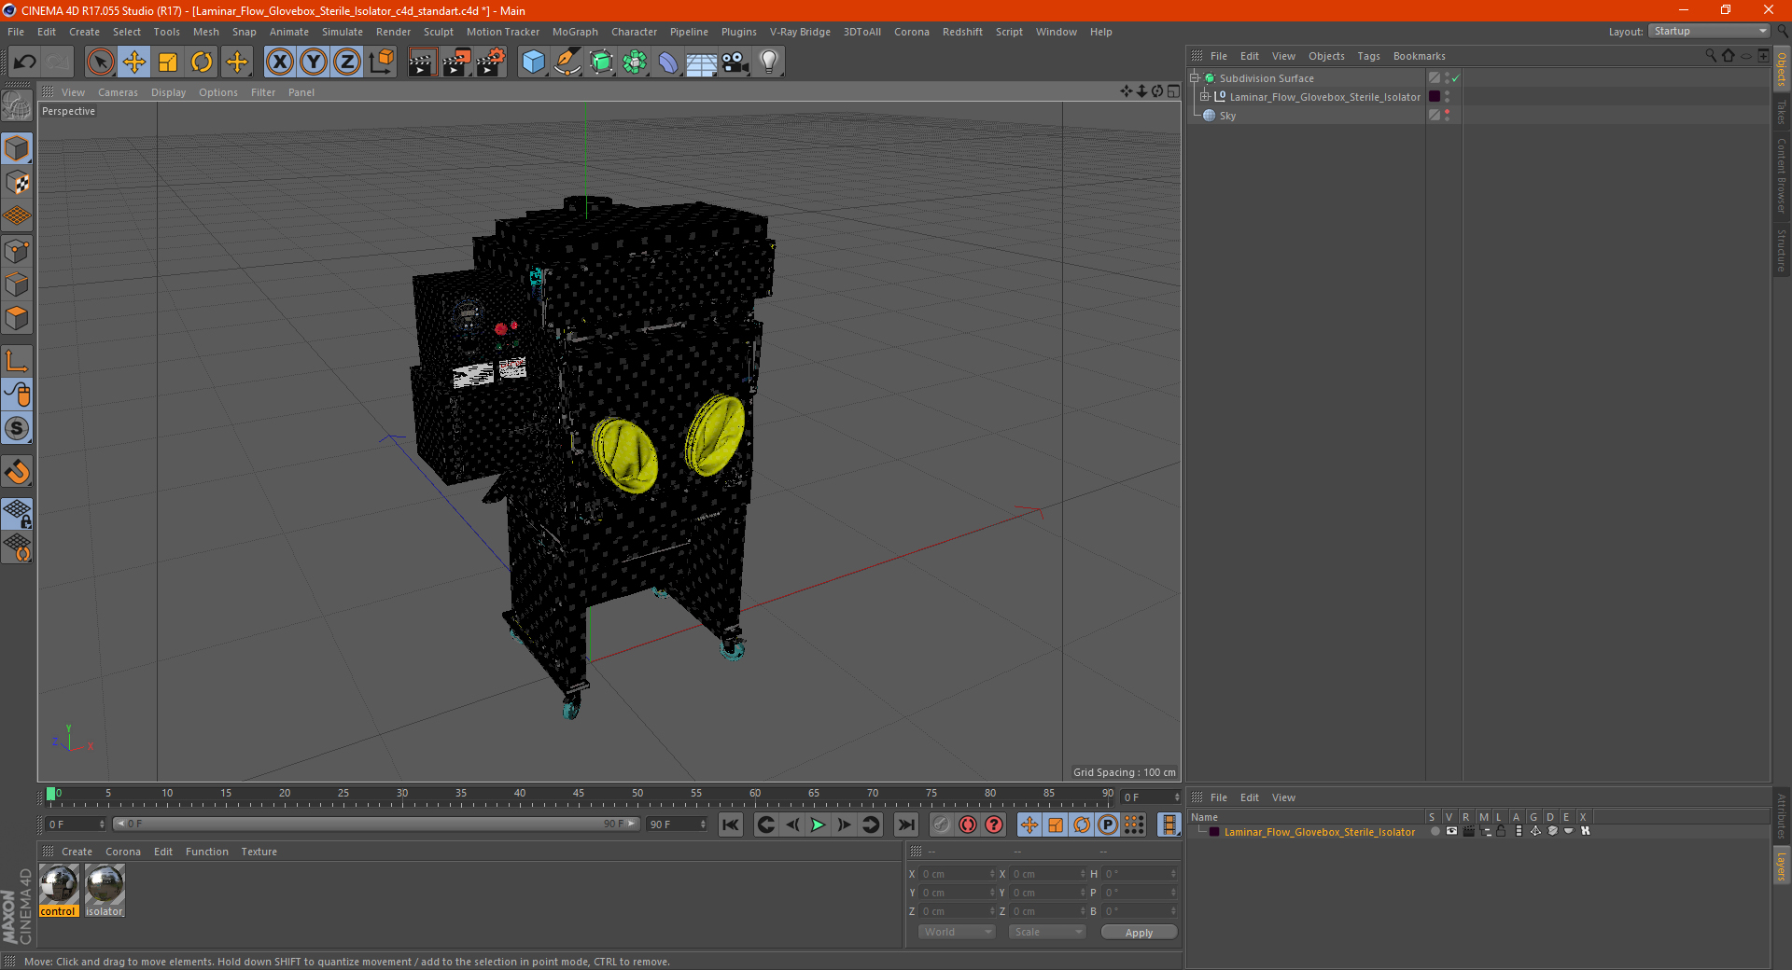Image resolution: width=1792 pixels, height=970 pixels.
Task: Select the isolator material thumbnail
Action: coord(105,884)
